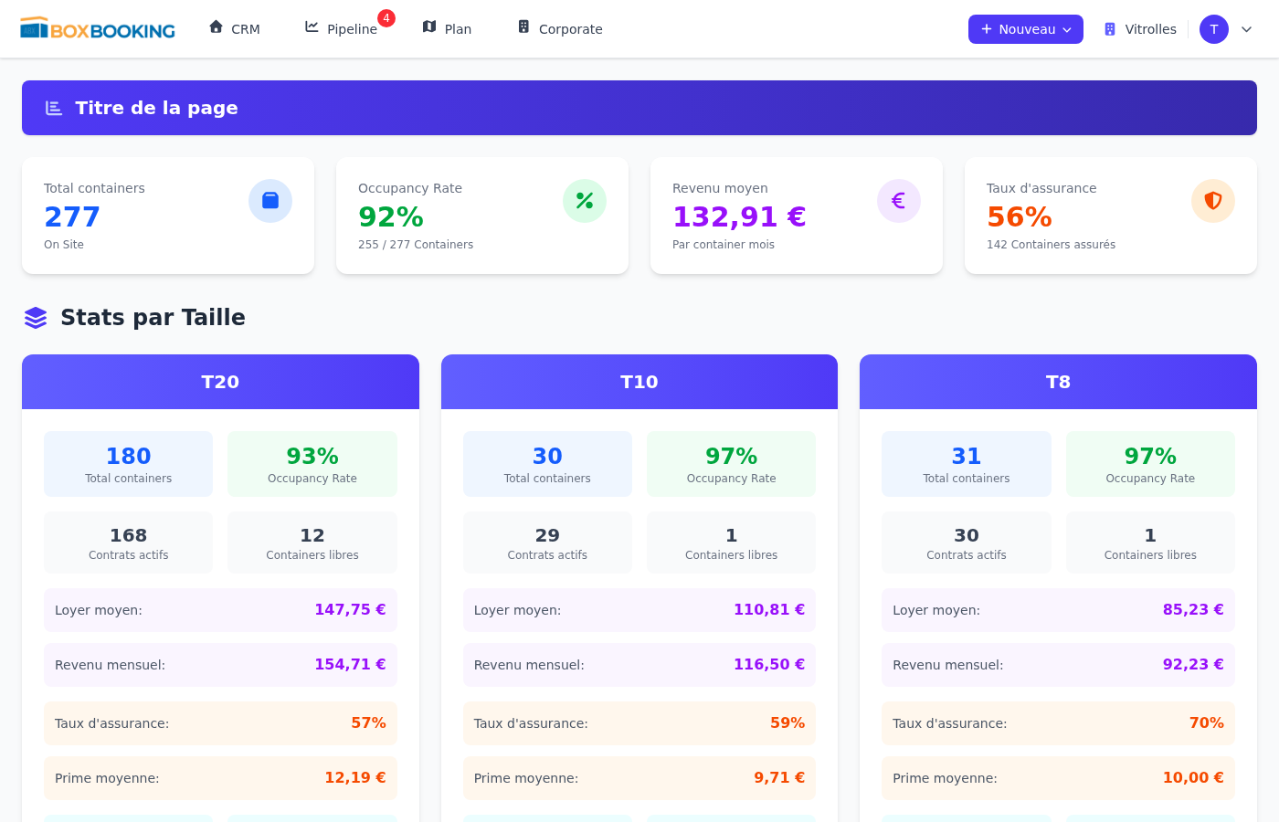Click the orange shield icon in Taux d'assurance card

[1213, 201]
